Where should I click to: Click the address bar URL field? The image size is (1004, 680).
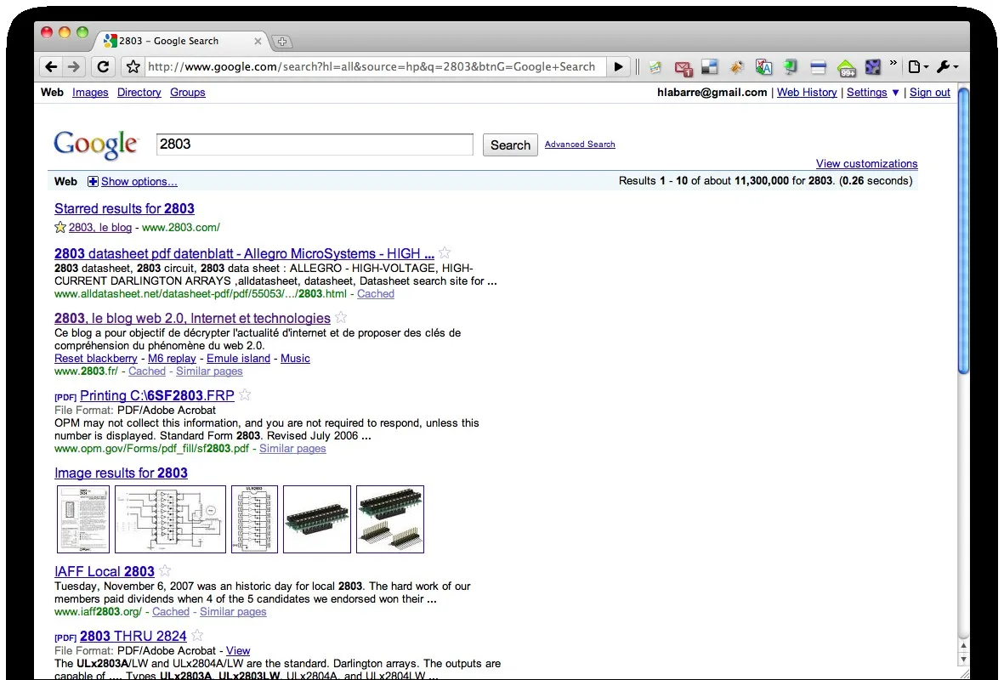(x=375, y=66)
